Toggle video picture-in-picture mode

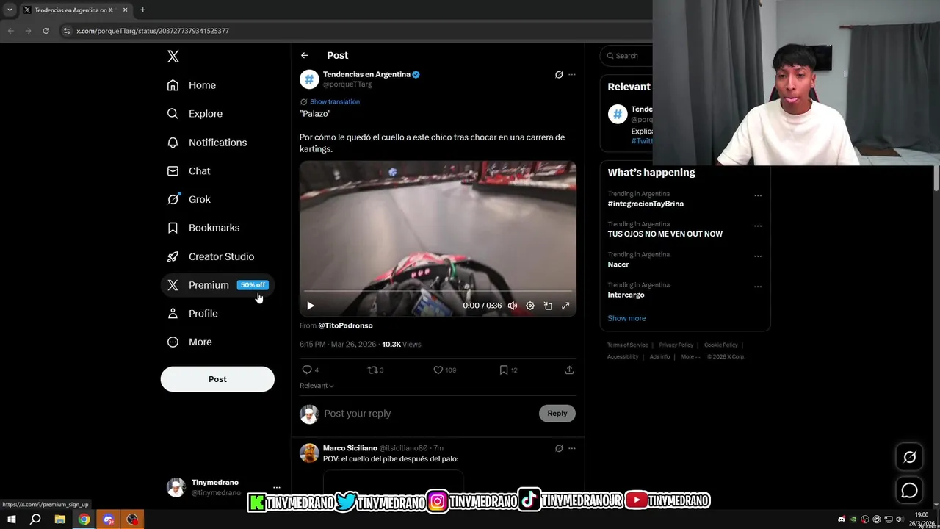pyautogui.click(x=548, y=306)
